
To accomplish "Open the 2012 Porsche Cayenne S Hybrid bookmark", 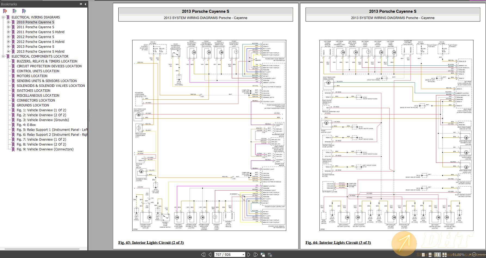I will (41, 42).
